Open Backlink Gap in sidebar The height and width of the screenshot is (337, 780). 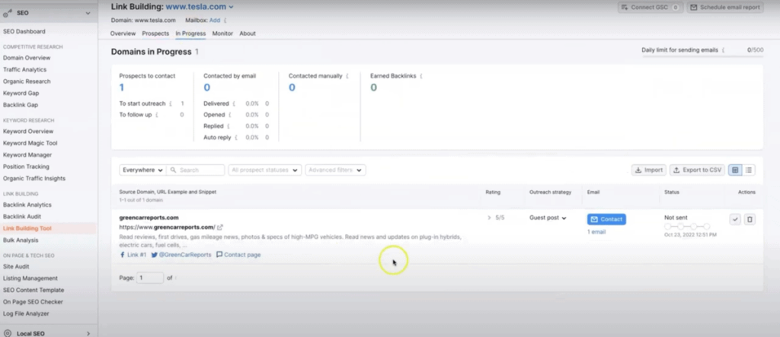pos(21,105)
